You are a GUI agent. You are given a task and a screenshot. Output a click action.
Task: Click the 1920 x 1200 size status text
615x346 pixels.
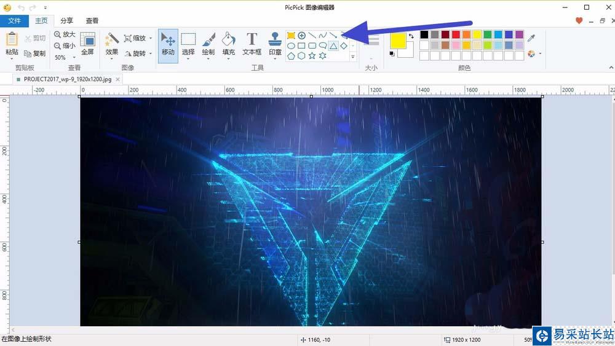point(466,340)
